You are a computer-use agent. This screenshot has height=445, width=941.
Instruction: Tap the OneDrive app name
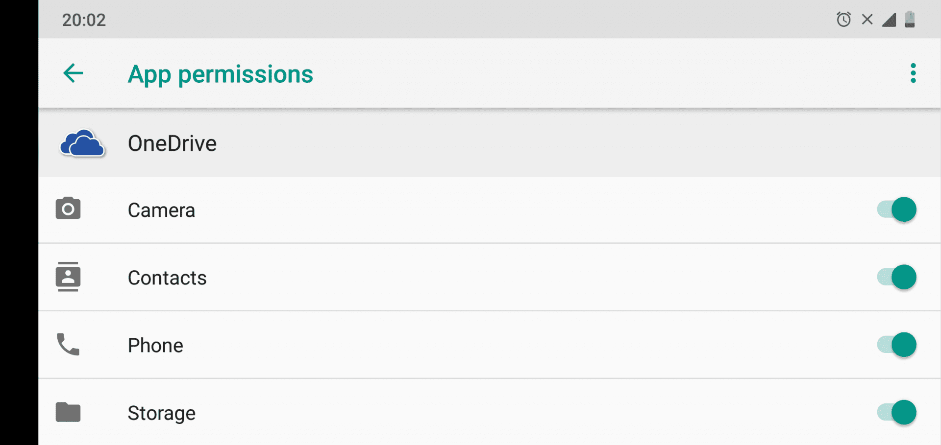point(172,143)
